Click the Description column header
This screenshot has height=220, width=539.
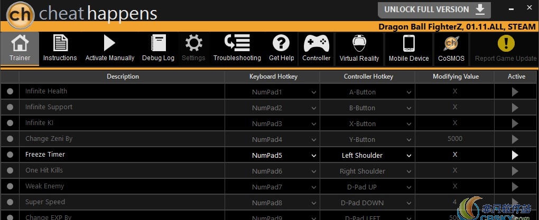point(123,76)
